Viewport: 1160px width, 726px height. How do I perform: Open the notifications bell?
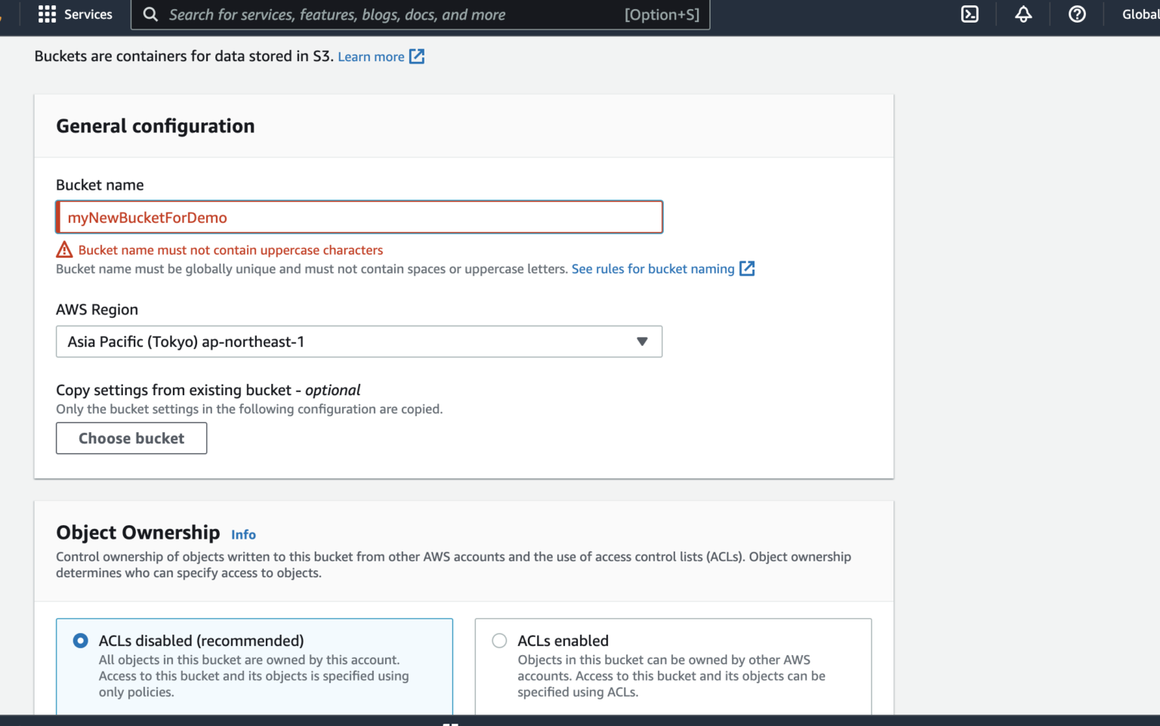1023,14
